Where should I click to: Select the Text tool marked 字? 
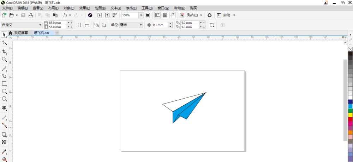pos(4,108)
